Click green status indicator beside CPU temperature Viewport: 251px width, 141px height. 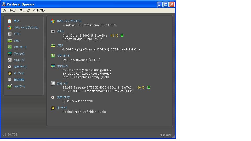[122, 35]
